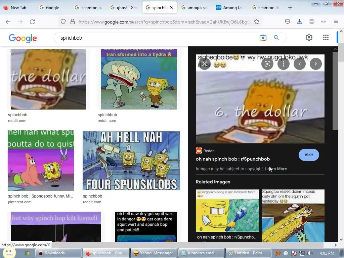Close the image preview panel

205,64
